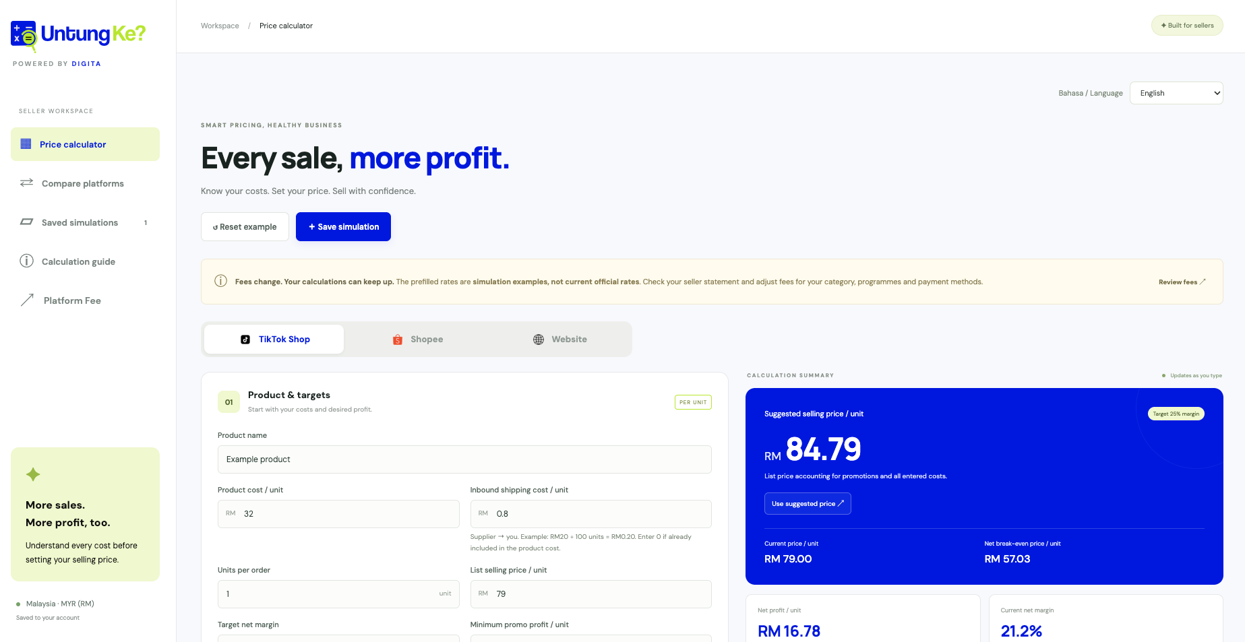
Task: Click the Website globe icon
Action: click(x=539, y=340)
